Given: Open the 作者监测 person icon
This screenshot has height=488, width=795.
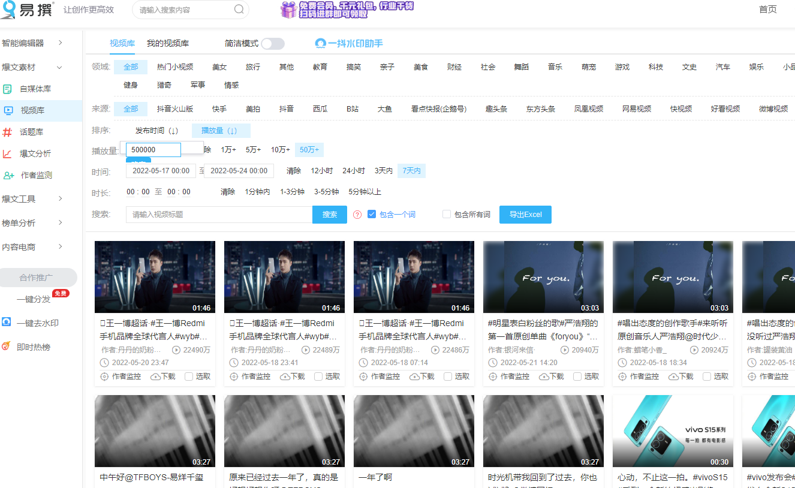Looking at the screenshot, I should click(x=8, y=176).
